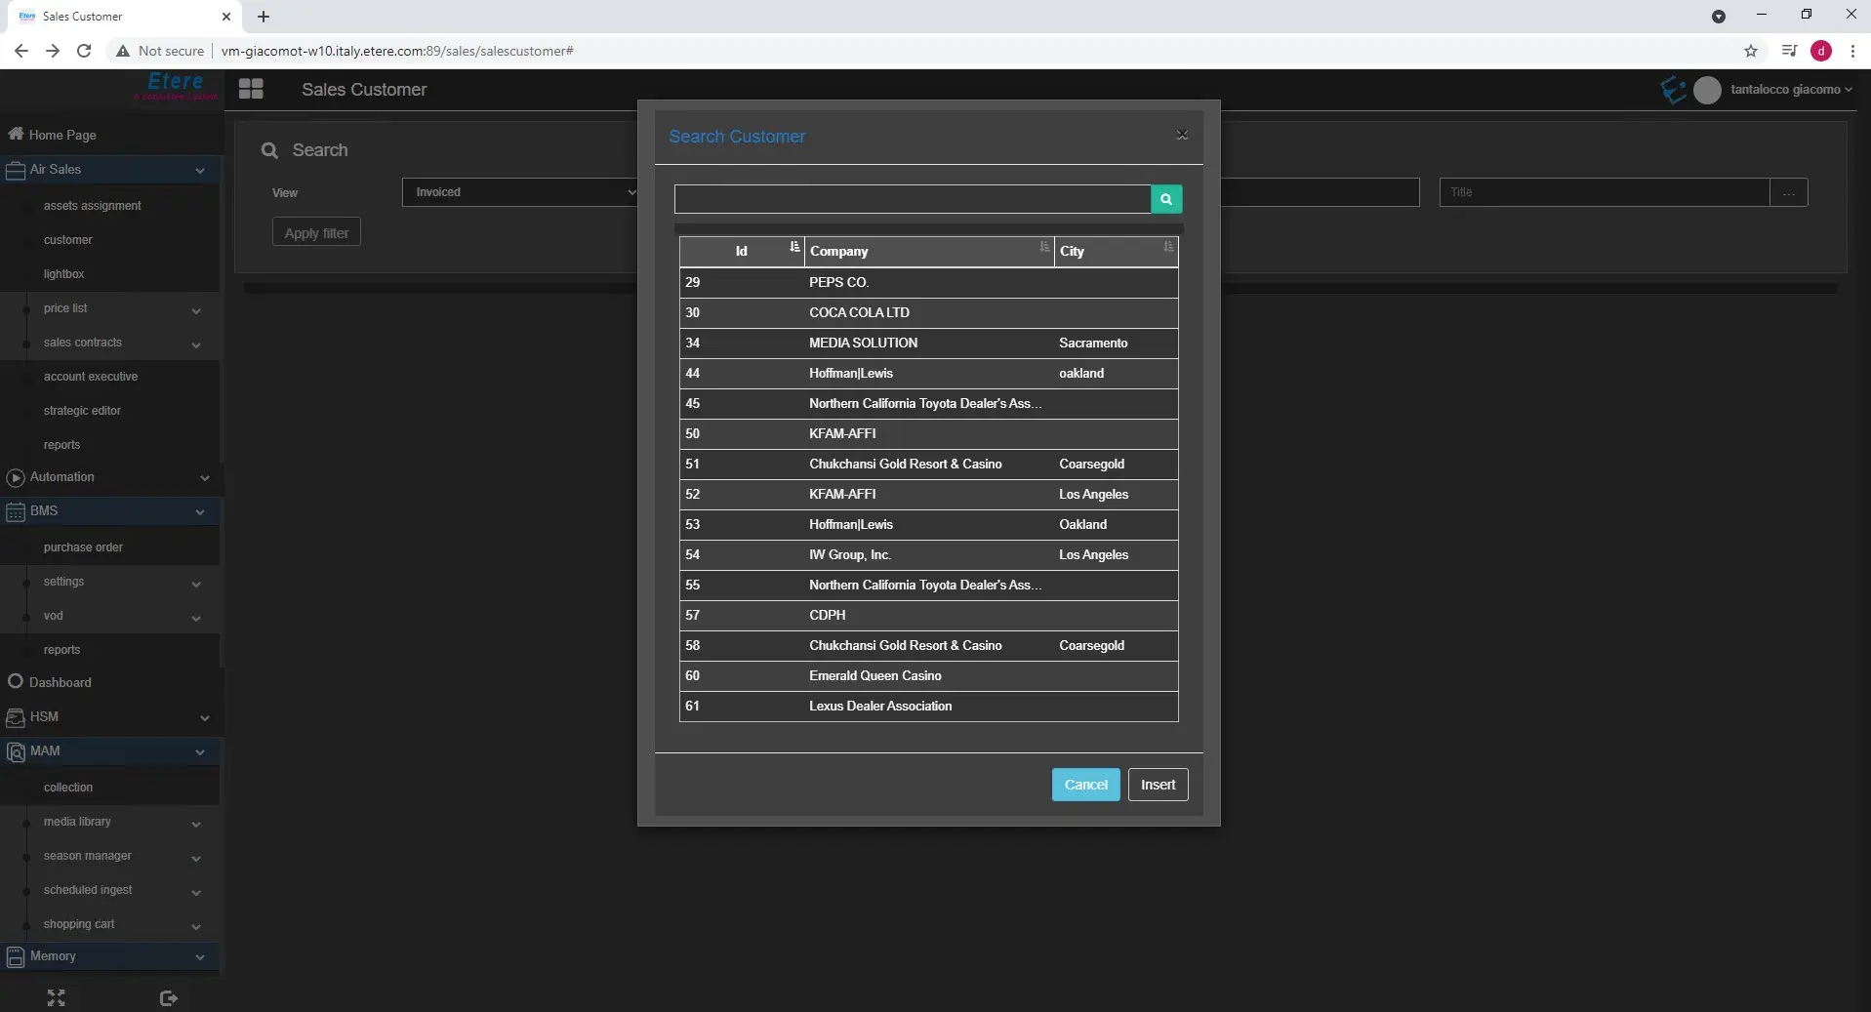Image resolution: width=1871 pixels, height=1012 pixels.
Task: Open the Dashboard menu item
Action: 61,682
